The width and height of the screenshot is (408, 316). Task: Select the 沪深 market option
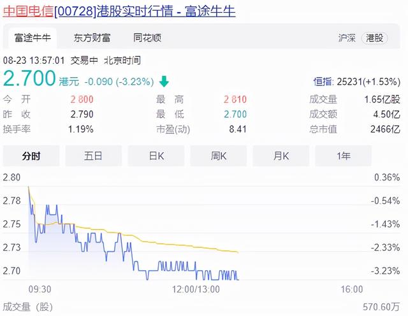pos(347,38)
